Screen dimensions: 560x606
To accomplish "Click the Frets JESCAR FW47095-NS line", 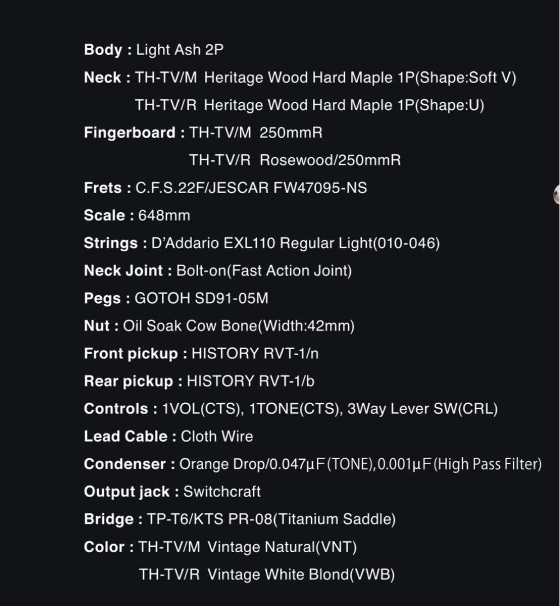I will coord(225,188).
